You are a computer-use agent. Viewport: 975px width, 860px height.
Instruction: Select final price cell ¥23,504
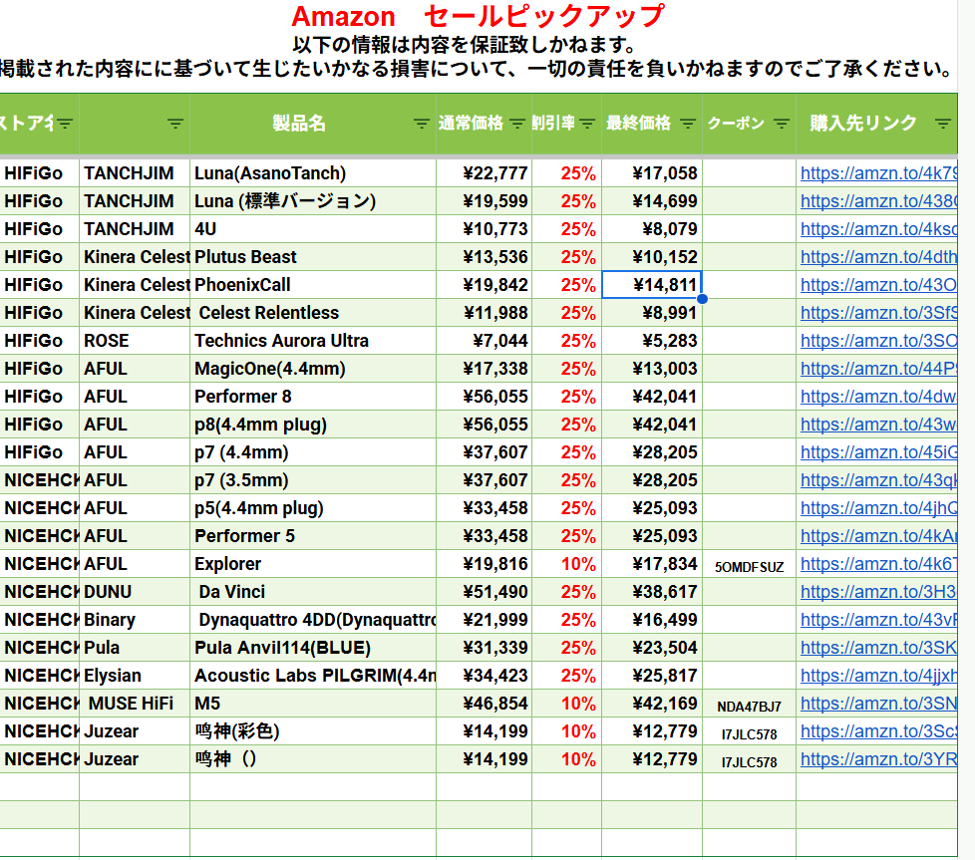point(652,648)
